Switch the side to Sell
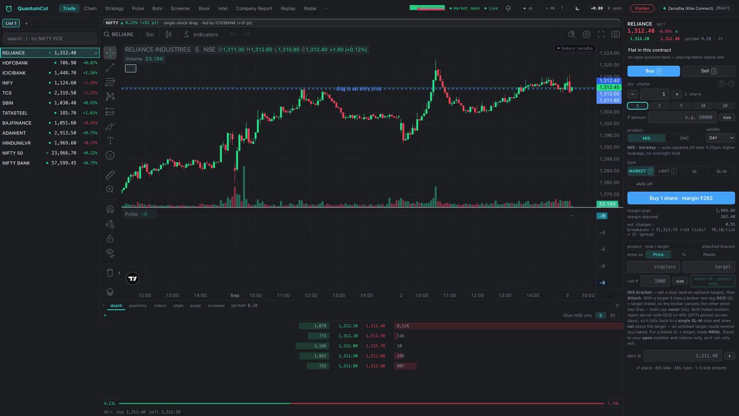739x416 pixels. coord(708,71)
